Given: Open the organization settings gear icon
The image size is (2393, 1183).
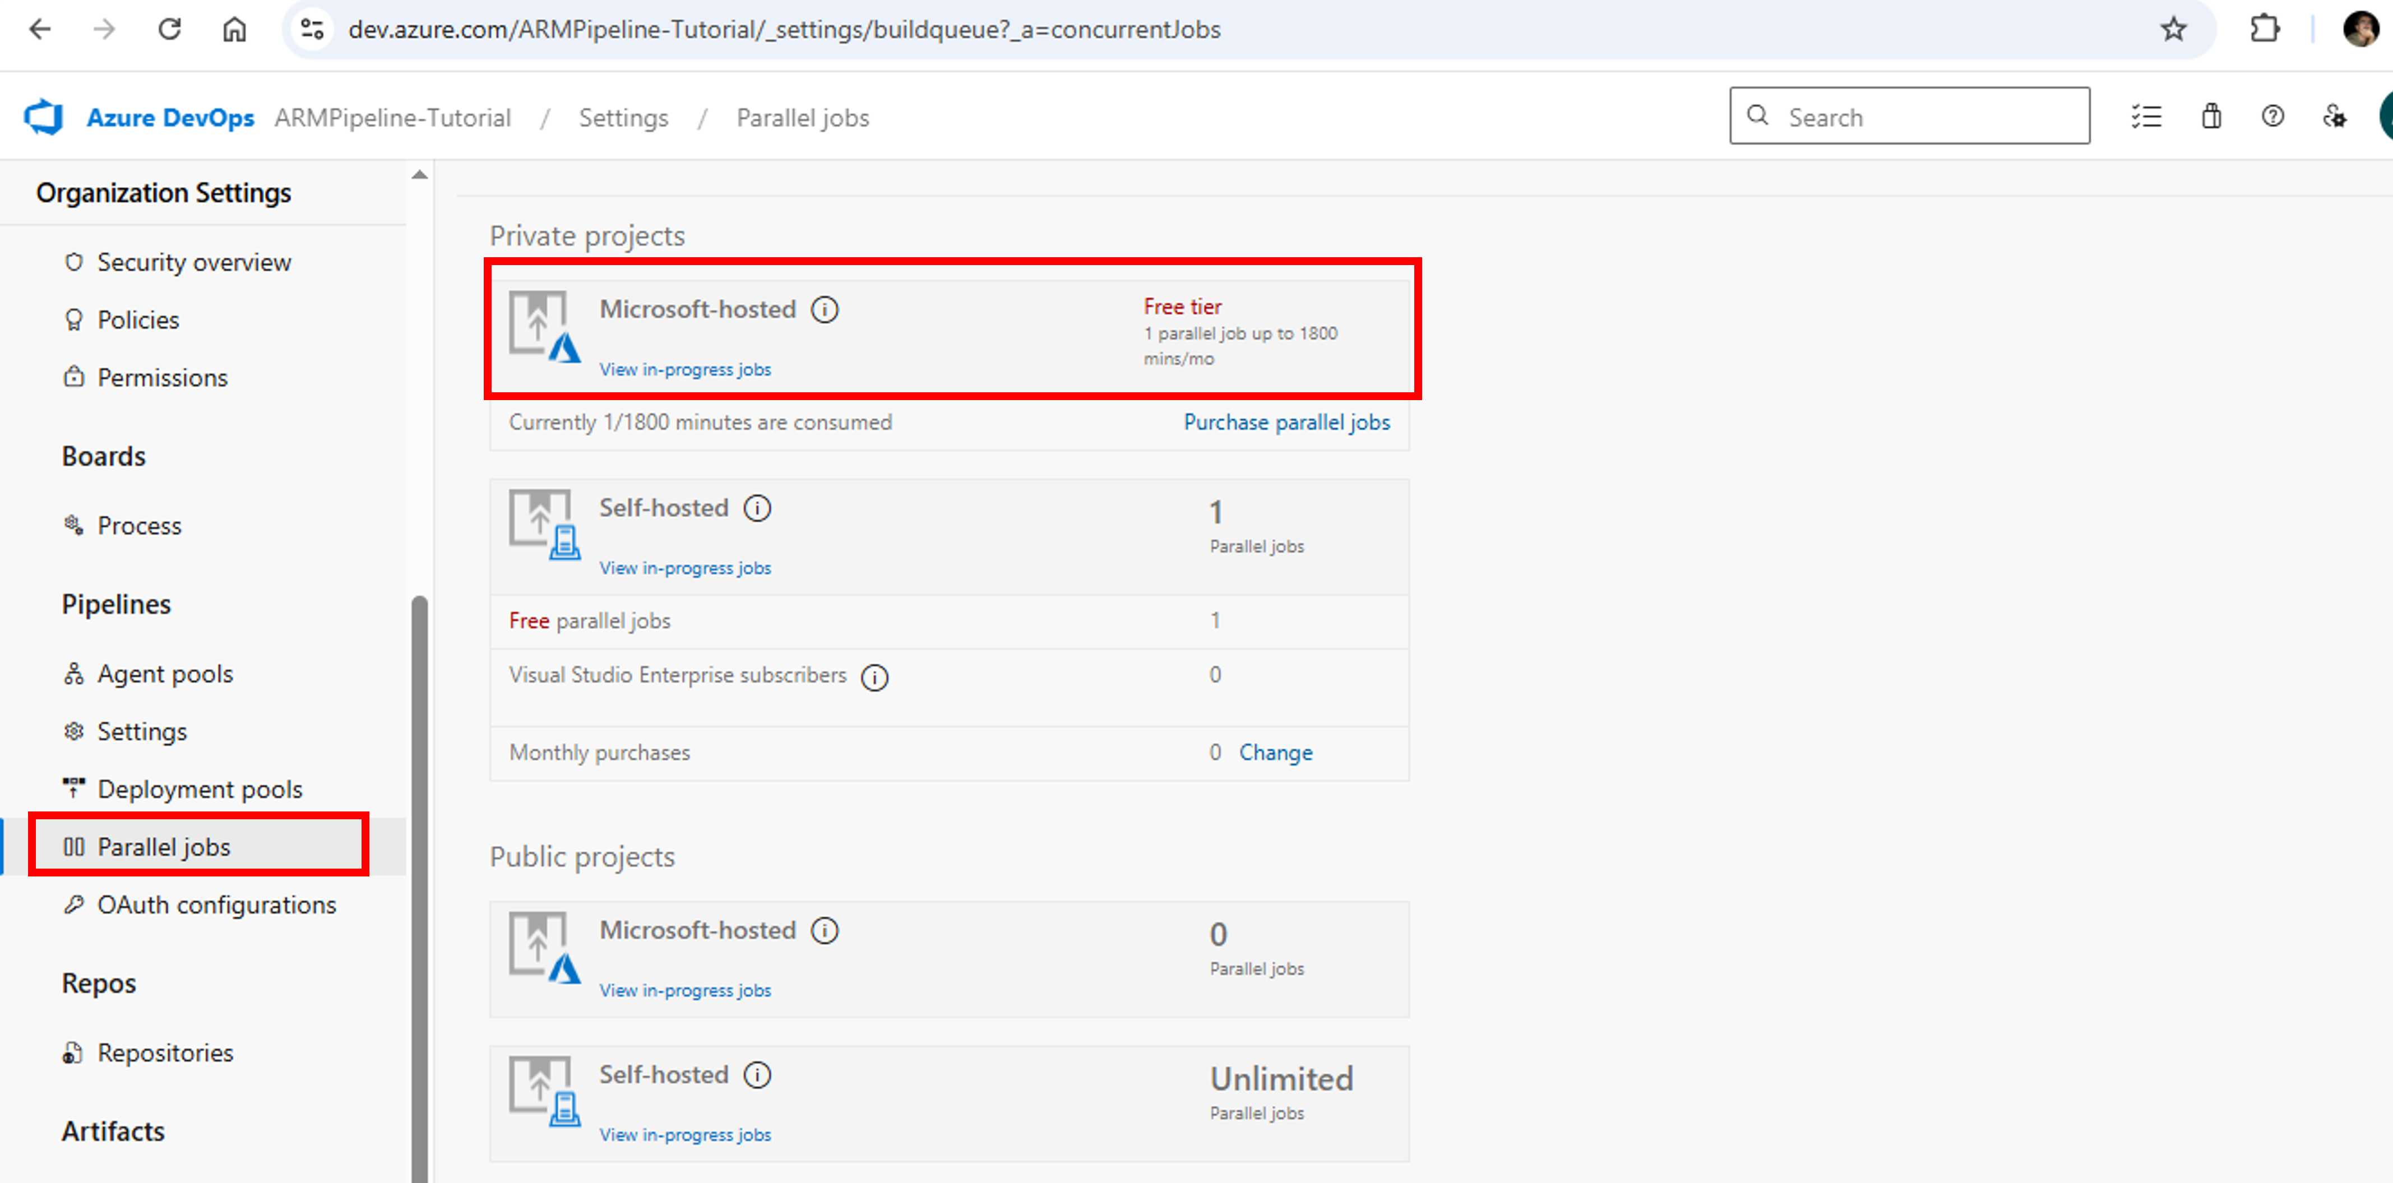Looking at the screenshot, I should point(2335,116).
